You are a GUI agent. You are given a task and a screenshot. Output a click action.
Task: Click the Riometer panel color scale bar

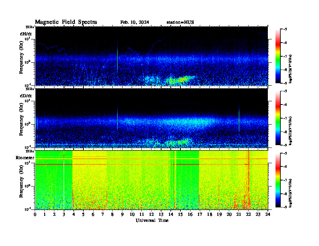pyautogui.click(x=278, y=180)
